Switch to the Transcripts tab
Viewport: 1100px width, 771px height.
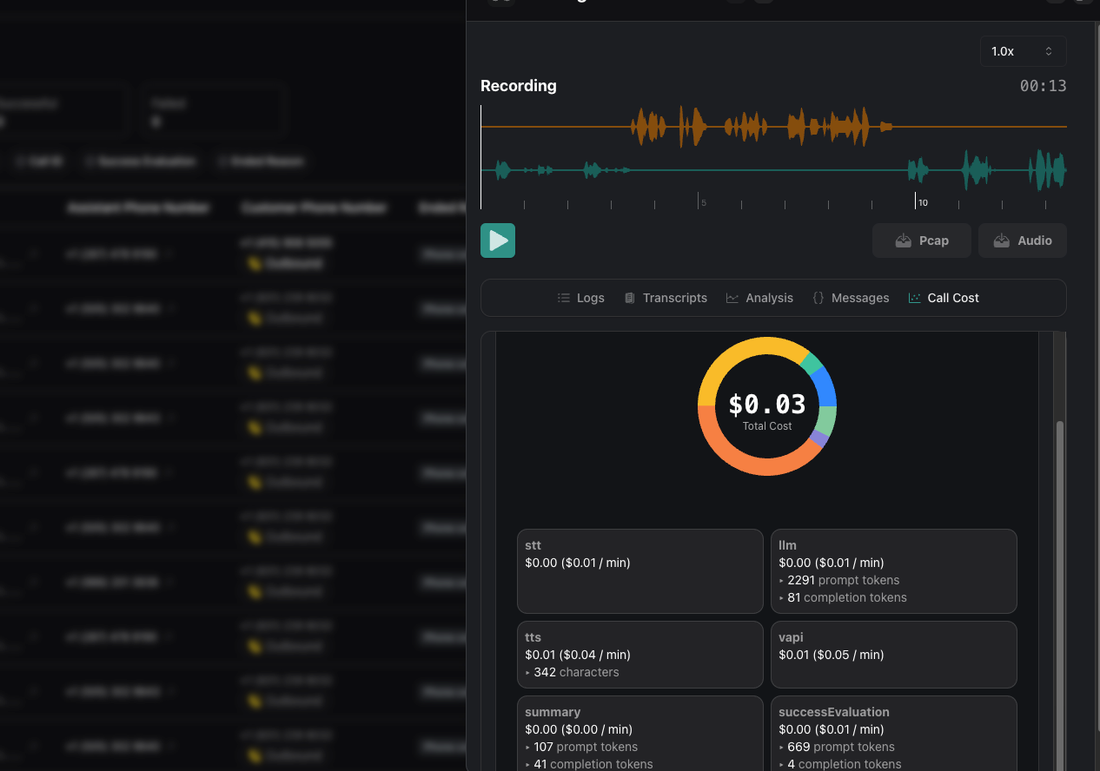[x=666, y=298]
